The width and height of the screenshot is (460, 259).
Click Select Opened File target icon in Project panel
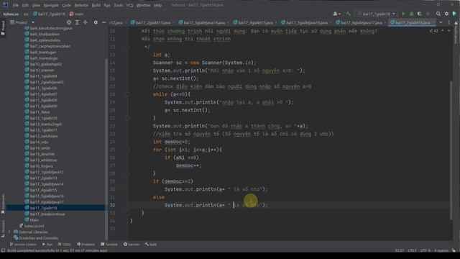69,22
